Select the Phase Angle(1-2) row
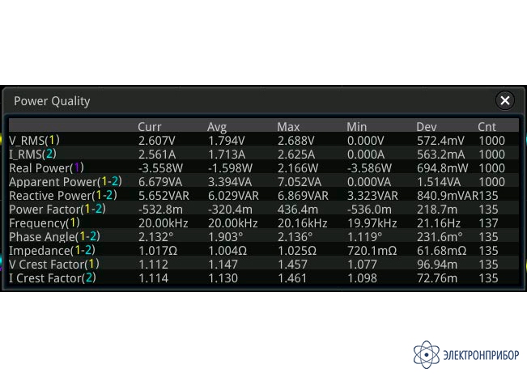 pos(264,236)
